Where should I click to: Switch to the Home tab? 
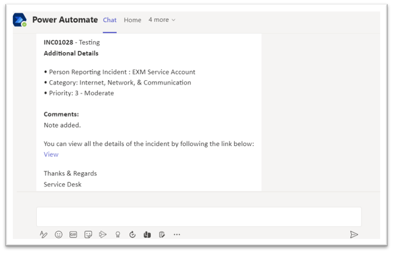pyautogui.click(x=132, y=20)
